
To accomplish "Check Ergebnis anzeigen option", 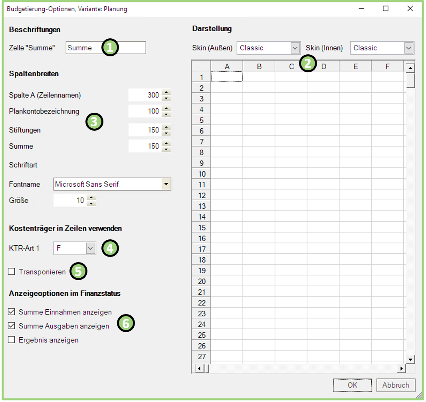I will pyautogui.click(x=12, y=340).
